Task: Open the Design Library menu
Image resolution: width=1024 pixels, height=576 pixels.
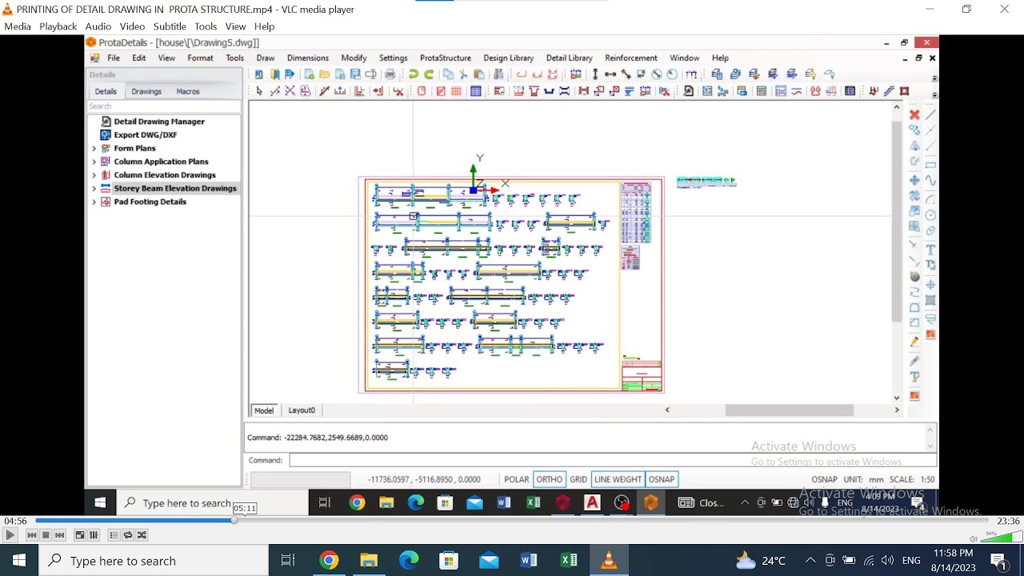Action: click(x=508, y=58)
